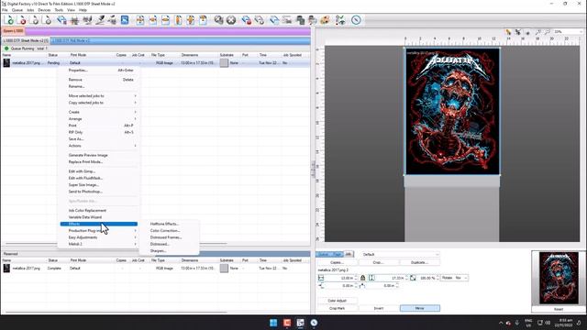
Task: Click grey substrate swatch in Reserved row
Action: tap(224, 269)
